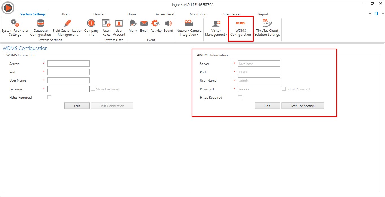The height and width of the screenshot is (197, 385).
Task: Click the WDMS Port input field
Action: click(69, 72)
